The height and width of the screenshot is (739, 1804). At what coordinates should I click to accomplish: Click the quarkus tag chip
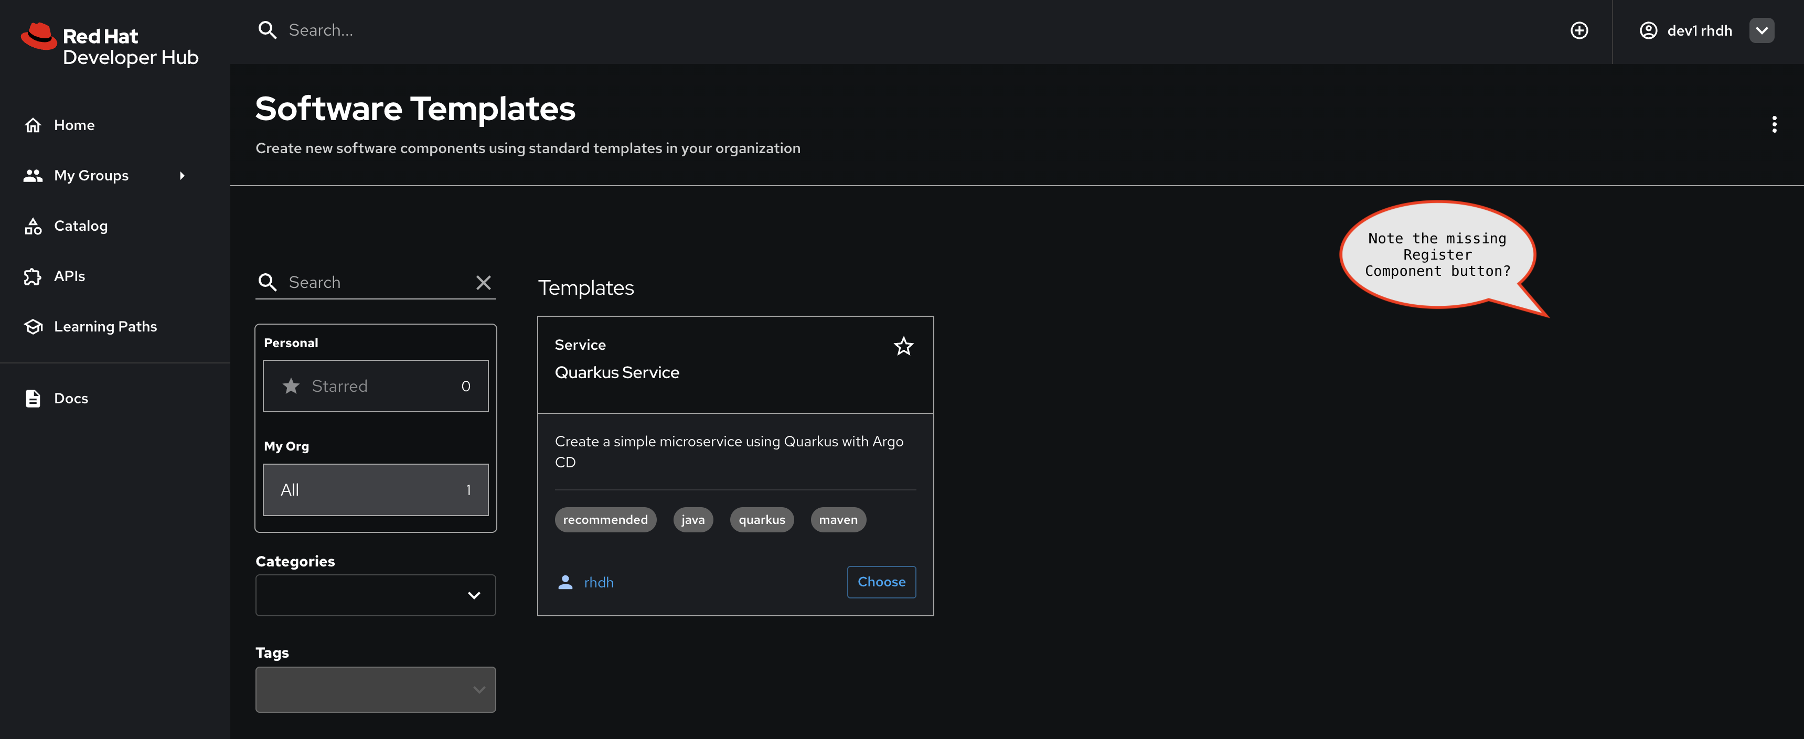[x=761, y=520]
